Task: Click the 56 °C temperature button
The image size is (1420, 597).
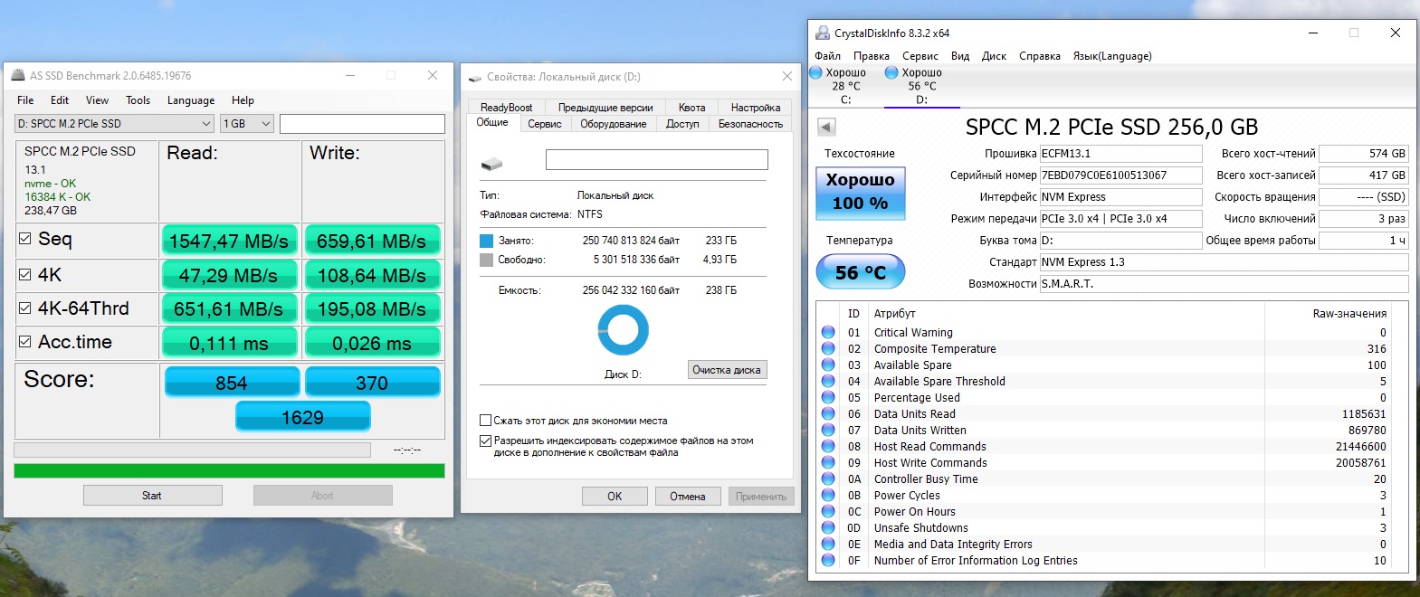Action: (x=860, y=272)
